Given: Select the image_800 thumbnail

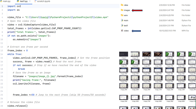Looking at the screenshot, I should 135,62.
